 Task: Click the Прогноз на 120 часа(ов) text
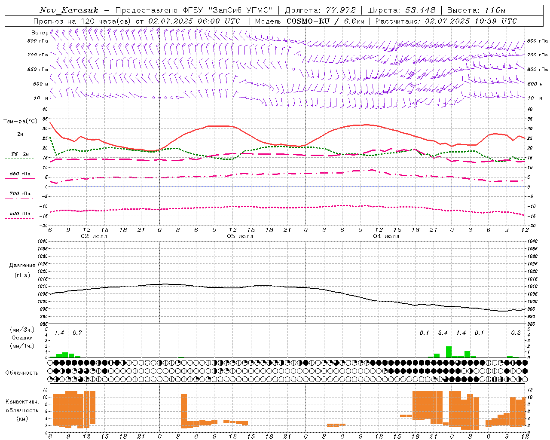83,21
